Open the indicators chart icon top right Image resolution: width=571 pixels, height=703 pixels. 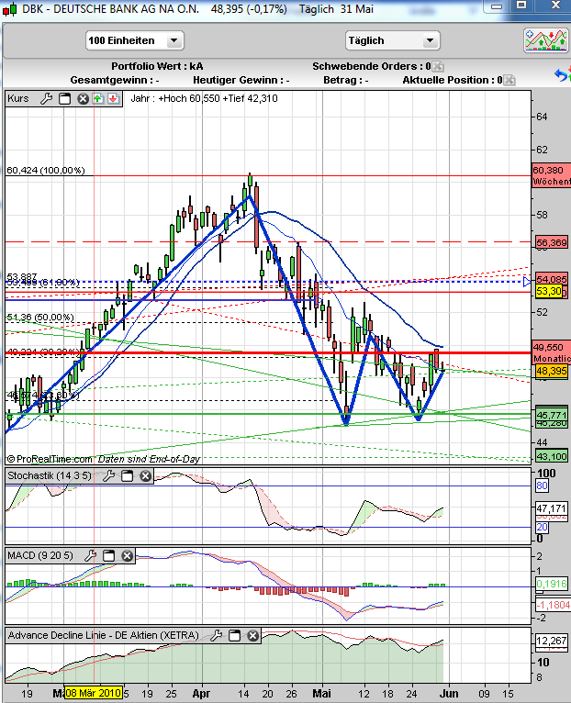tap(545, 40)
